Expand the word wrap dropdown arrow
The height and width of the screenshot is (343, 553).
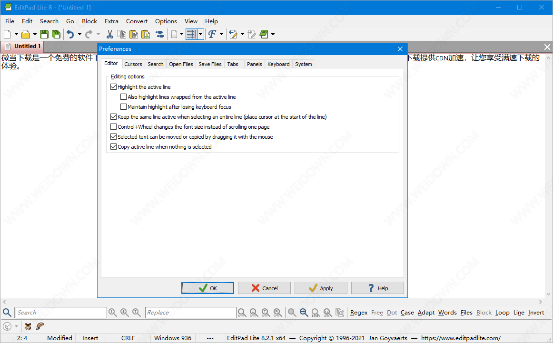(200, 34)
